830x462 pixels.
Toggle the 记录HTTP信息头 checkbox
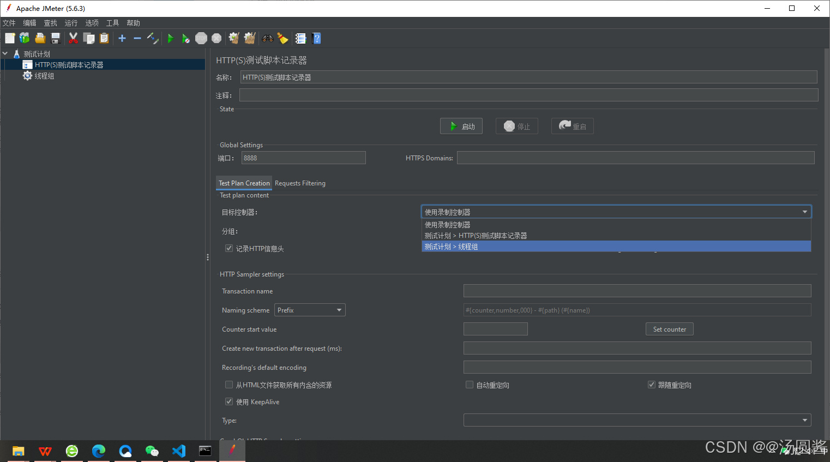229,248
